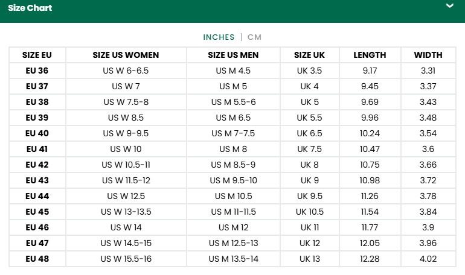Image resolution: width=465 pixels, height=275 pixels.
Task: Select the SIZE US WOMEN column header
Action: 126,55
